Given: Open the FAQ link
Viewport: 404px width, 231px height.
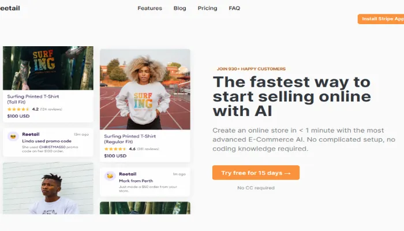Looking at the screenshot, I should pos(234,9).
